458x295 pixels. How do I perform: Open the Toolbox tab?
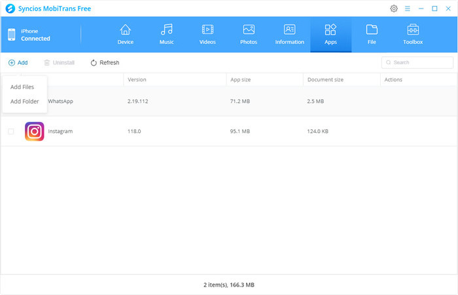pos(413,35)
